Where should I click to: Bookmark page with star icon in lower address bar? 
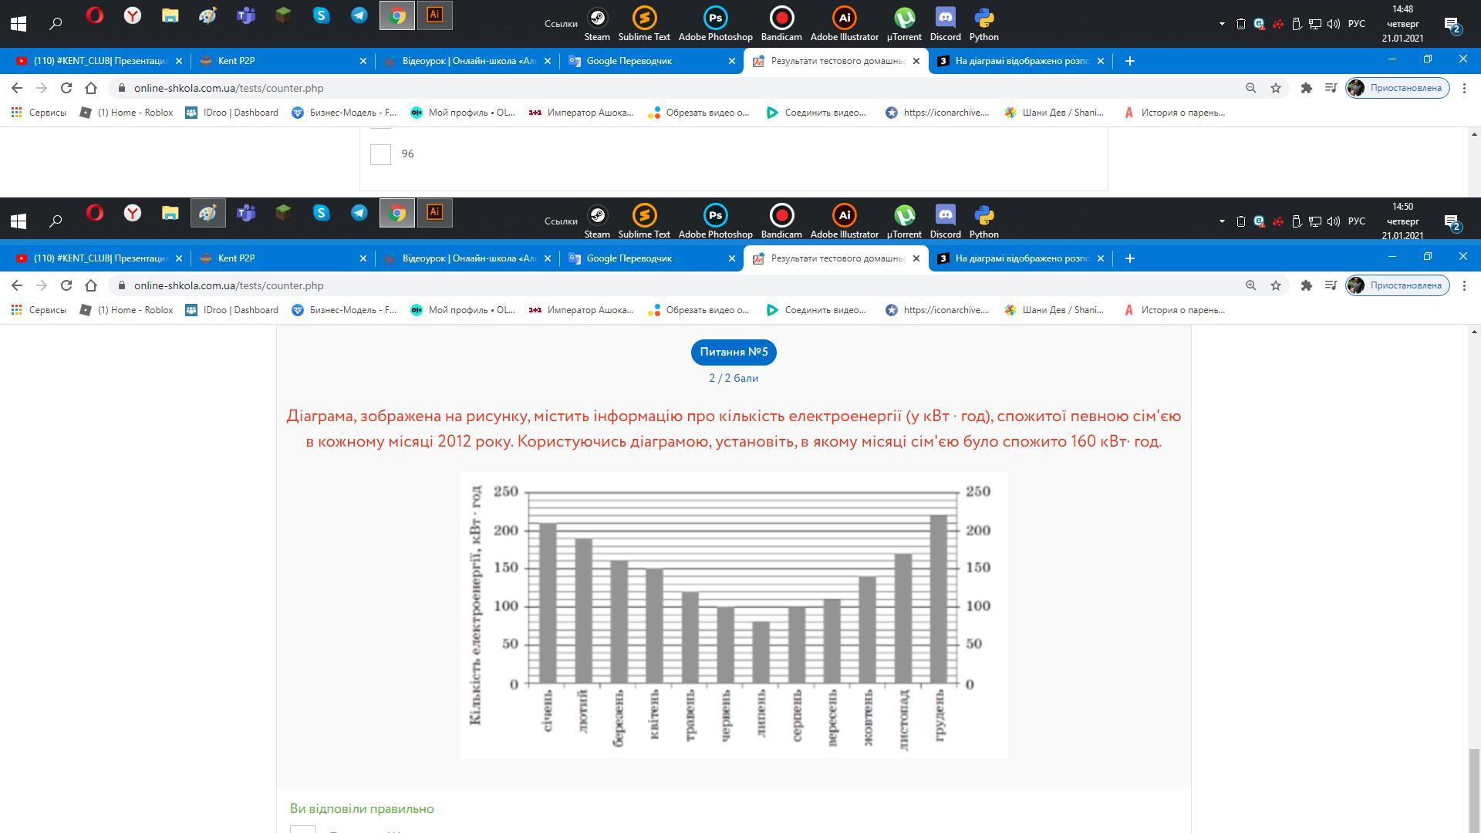(x=1276, y=285)
